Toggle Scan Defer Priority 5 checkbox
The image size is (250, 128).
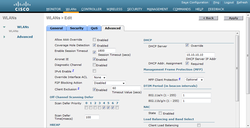pos(108,108)
